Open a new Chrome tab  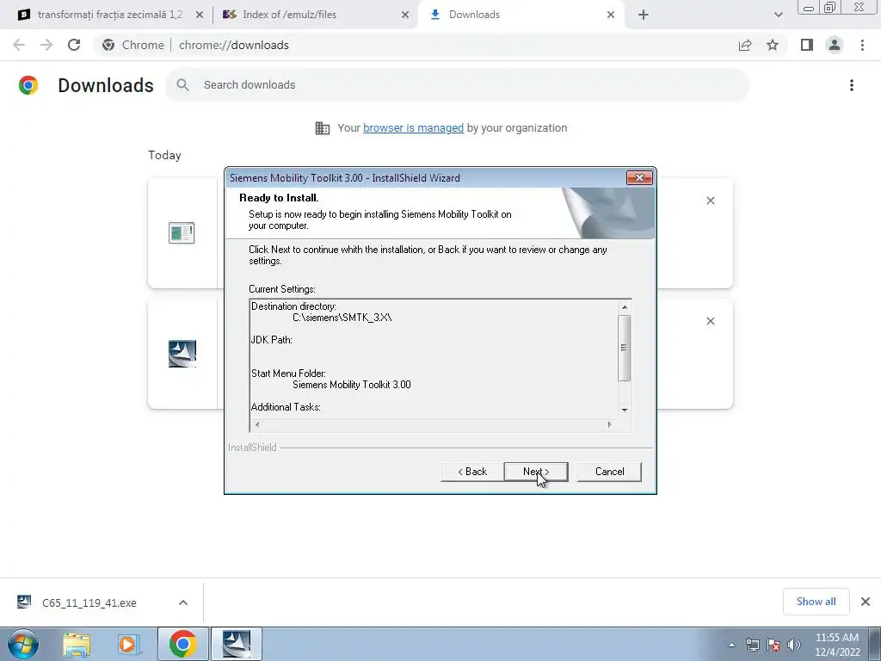pyautogui.click(x=644, y=15)
